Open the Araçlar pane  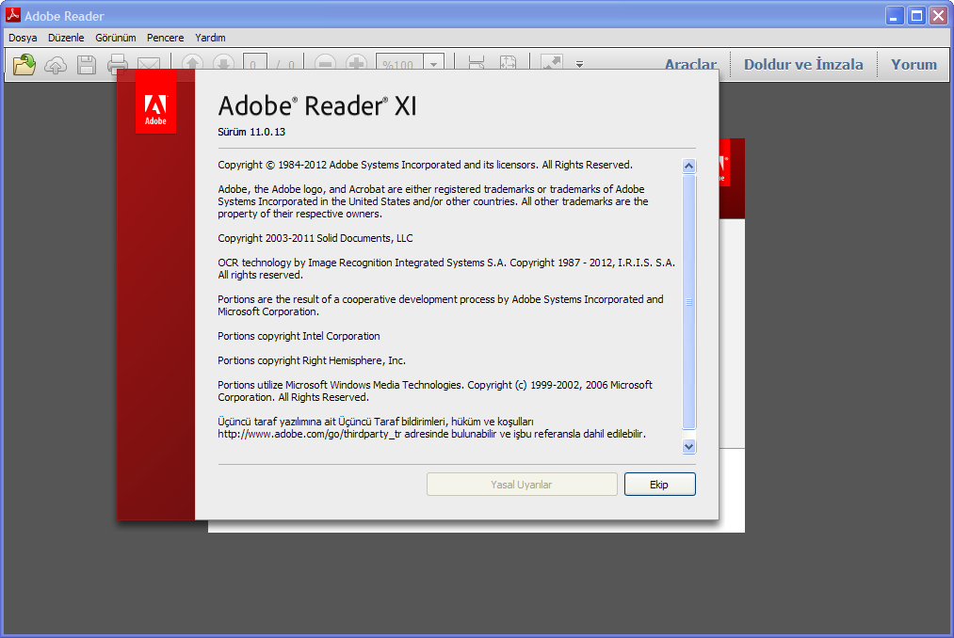coord(690,64)
